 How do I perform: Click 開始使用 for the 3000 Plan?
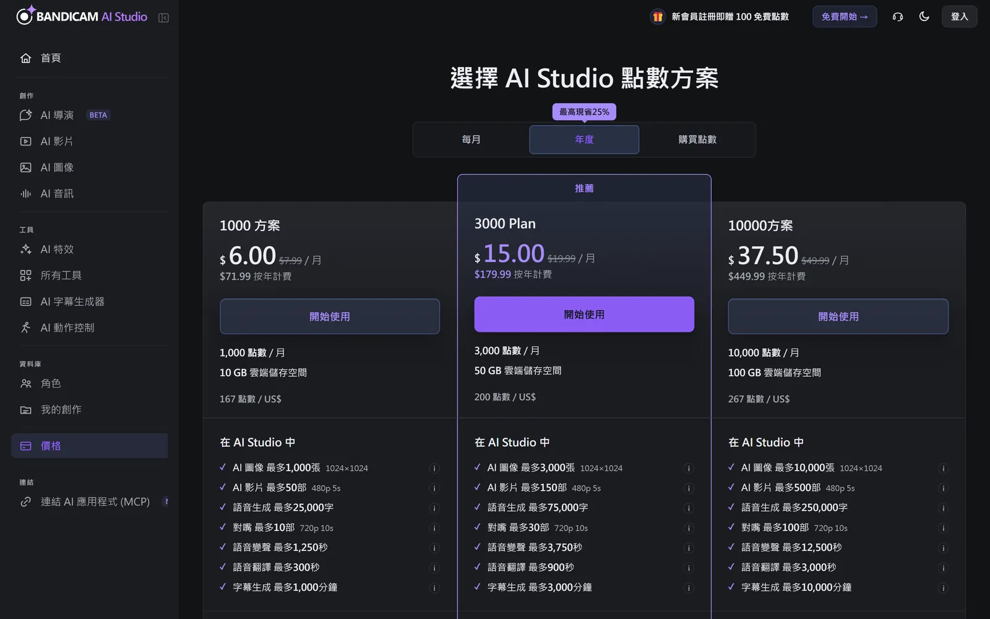pos(584,314)
